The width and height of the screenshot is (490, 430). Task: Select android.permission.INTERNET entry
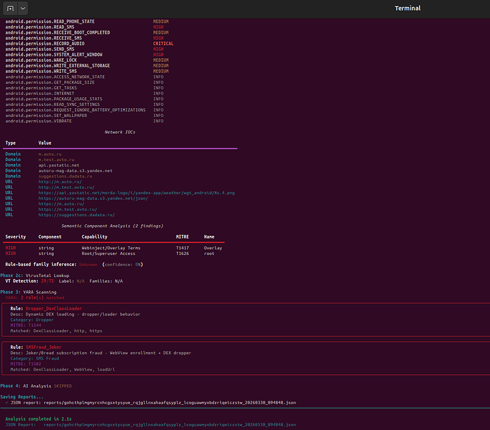coord(40,94)
